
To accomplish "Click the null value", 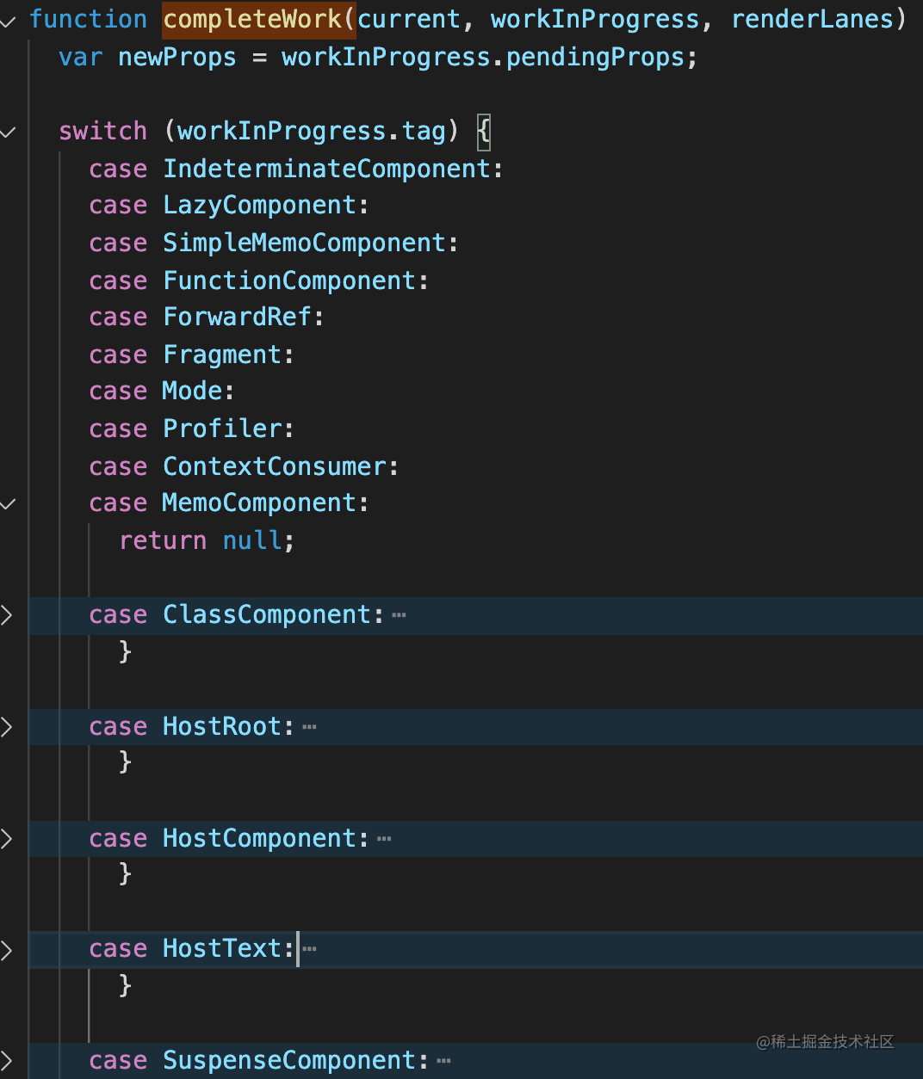I will click(x=252, y=540).
